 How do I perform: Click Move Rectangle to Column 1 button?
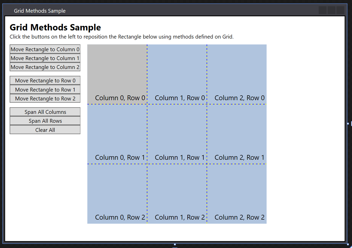tap(45, 58)
